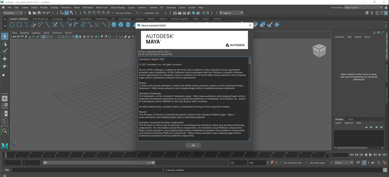Pick the Pencil Curve shelf tool
The width and height of the screenshot is (389, 177).
click(34, 25)
